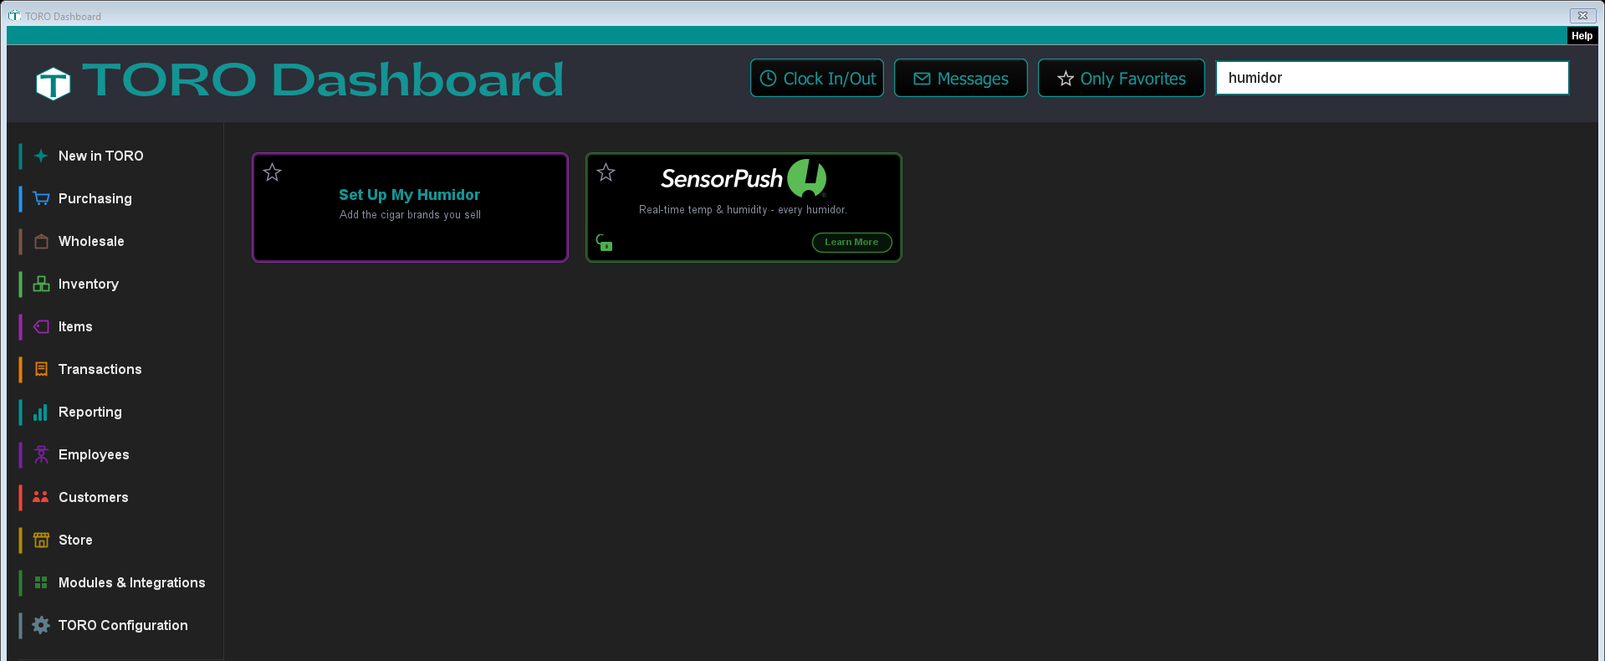Open the Purchasing menu
The image size is (1605, 661).
point(95,198)
